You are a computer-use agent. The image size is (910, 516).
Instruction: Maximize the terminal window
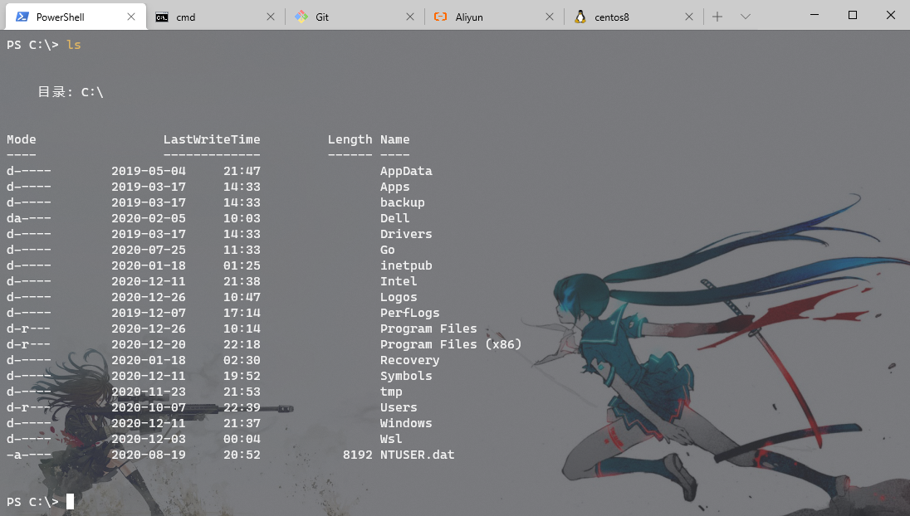point(853,15)
